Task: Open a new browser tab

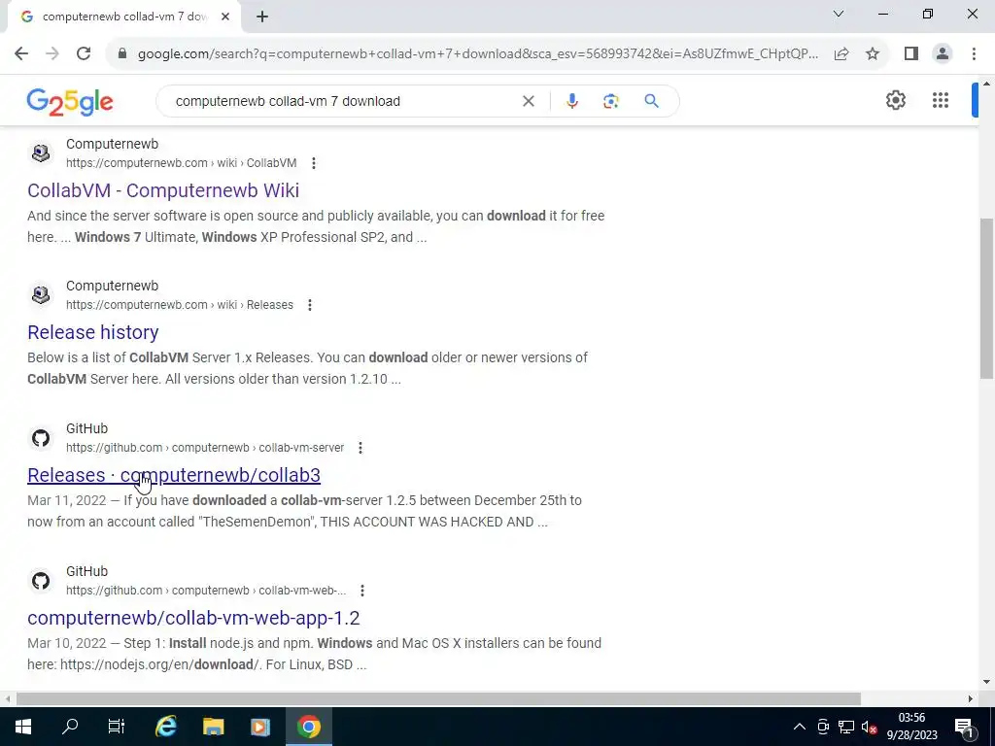Action: point(262,17)
